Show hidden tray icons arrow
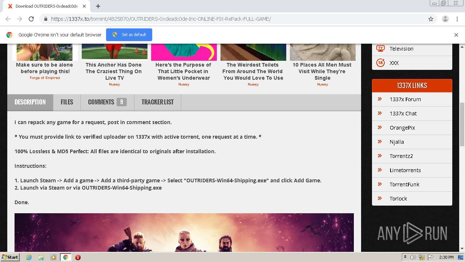 click(405, 257)
